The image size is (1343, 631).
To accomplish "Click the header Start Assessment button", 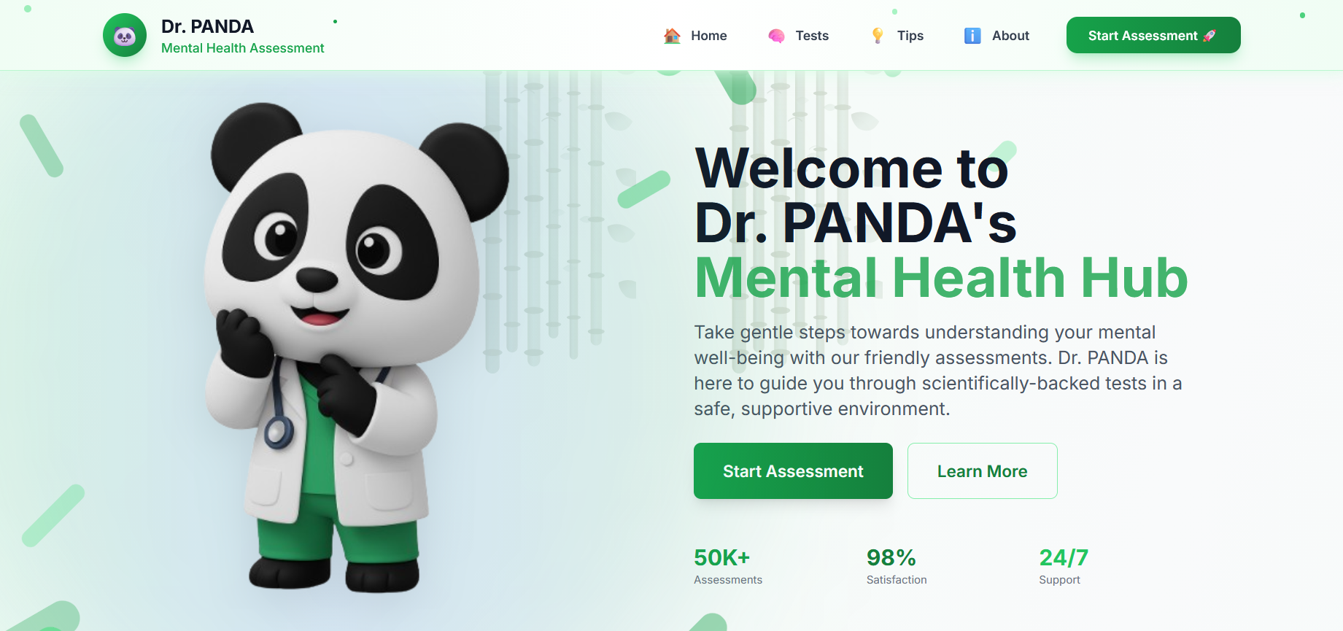I will tap(1153, 35).
